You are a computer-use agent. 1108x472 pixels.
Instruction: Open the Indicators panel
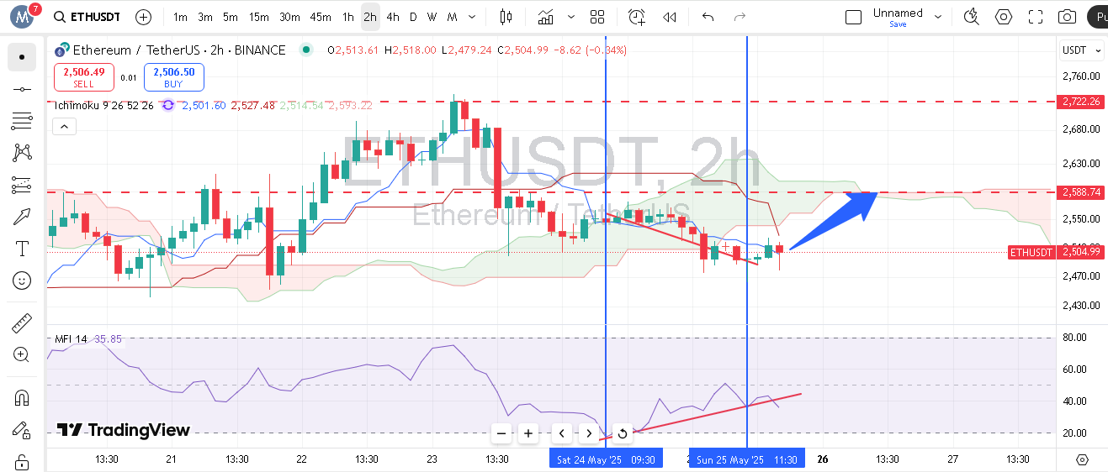tap(547, 17)
